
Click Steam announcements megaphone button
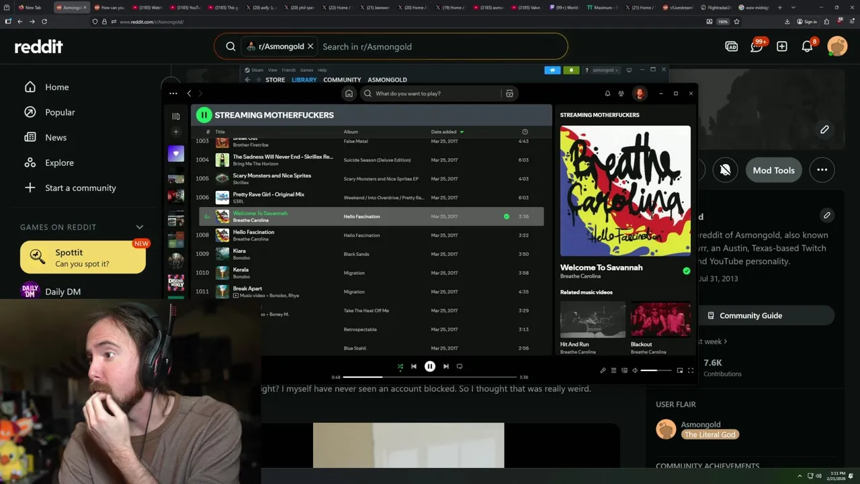pyautogui.click(x=552, y=70)
